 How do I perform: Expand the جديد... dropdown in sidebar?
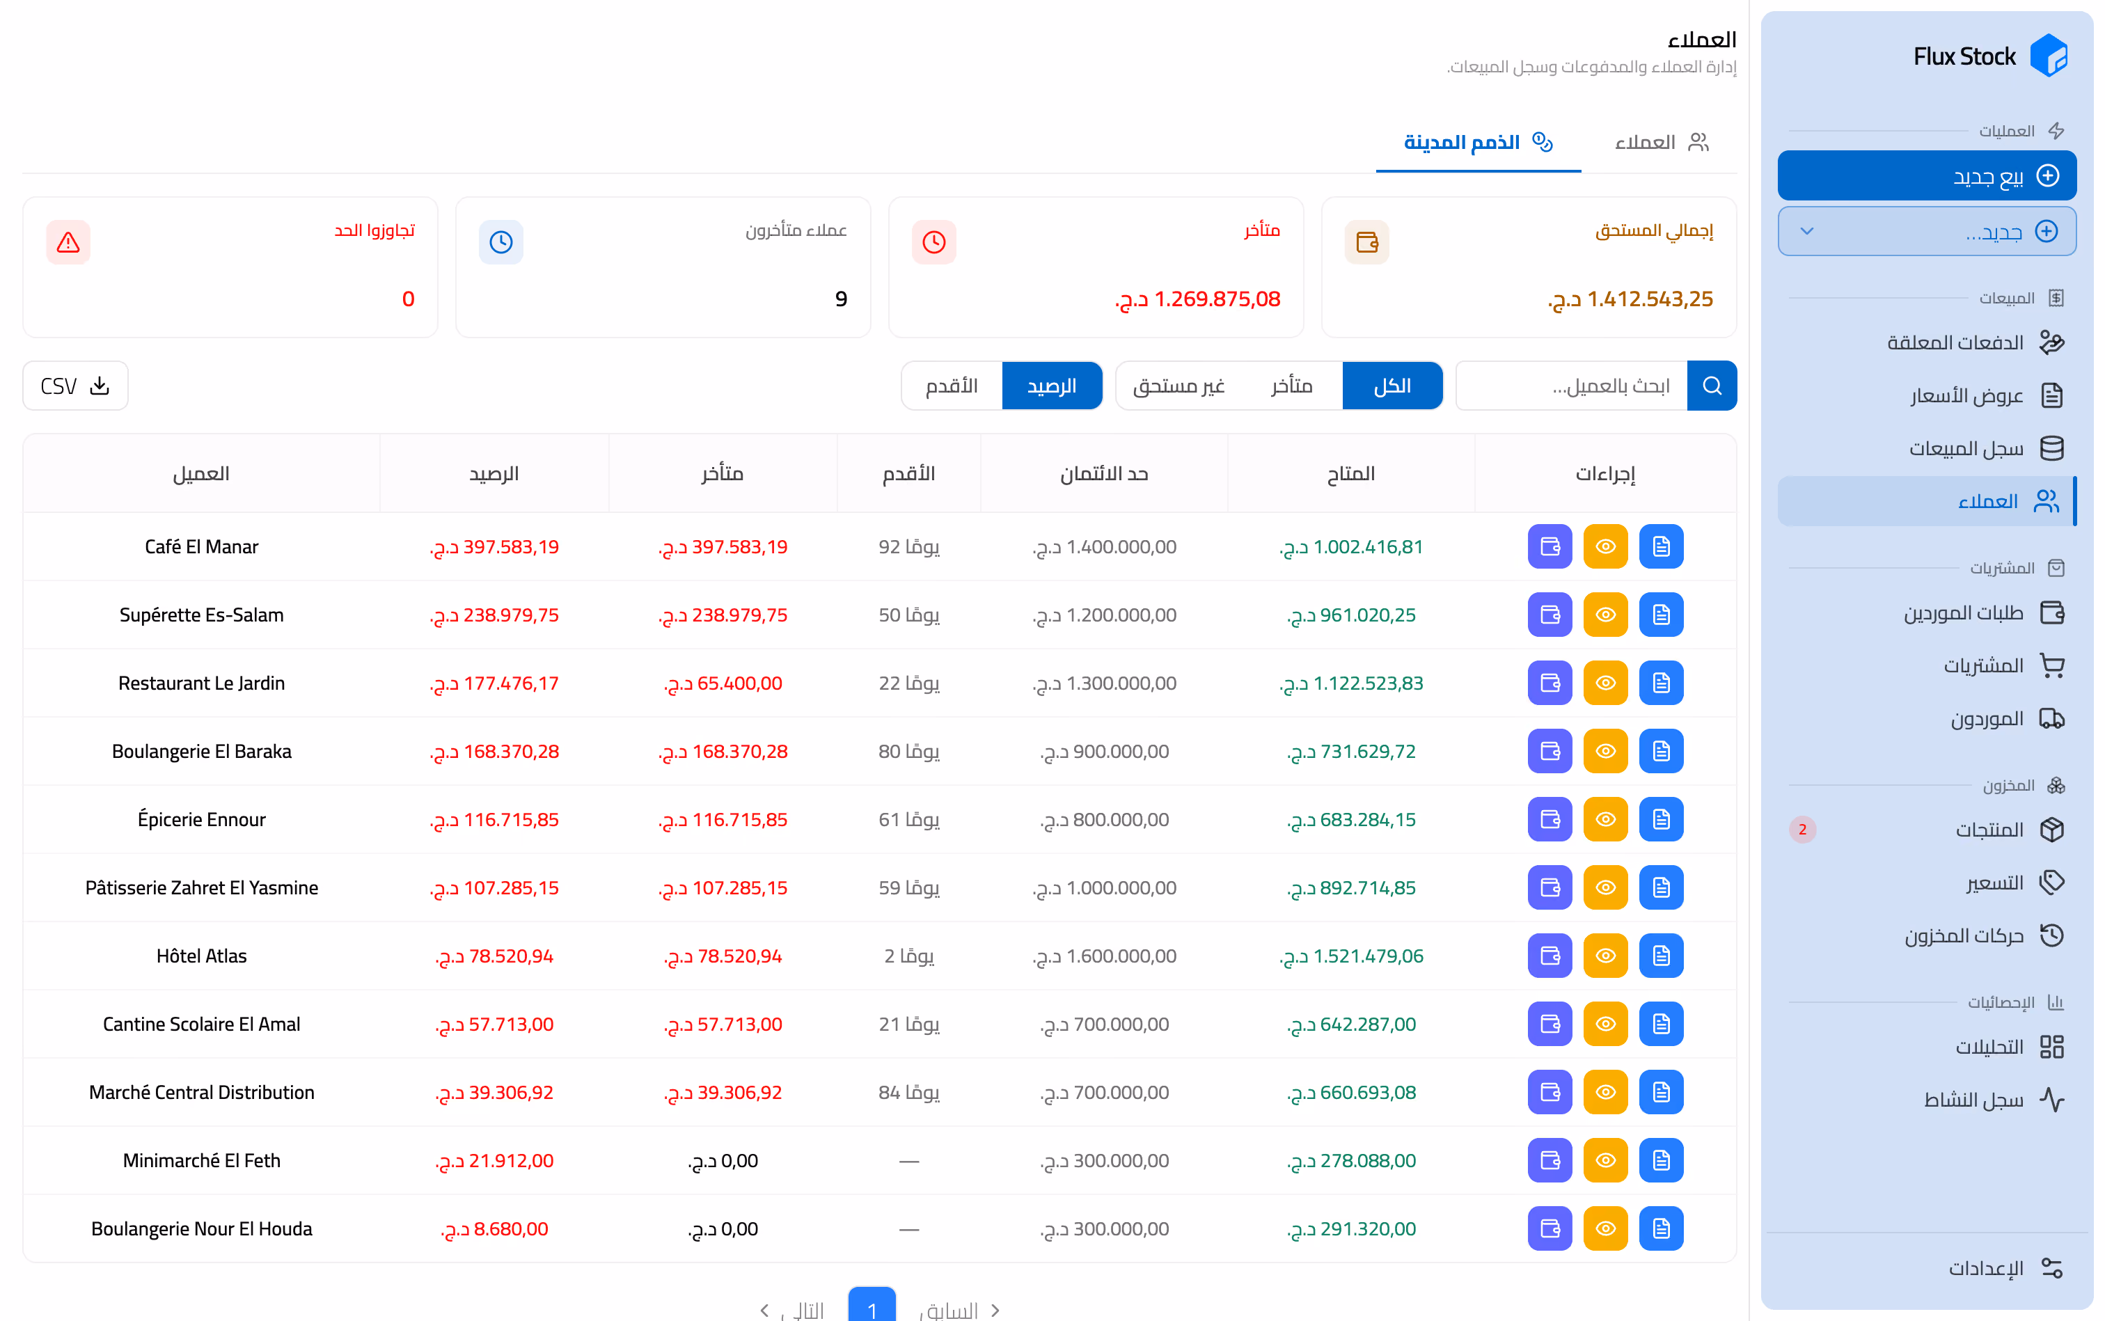(x=1926, y=232)
